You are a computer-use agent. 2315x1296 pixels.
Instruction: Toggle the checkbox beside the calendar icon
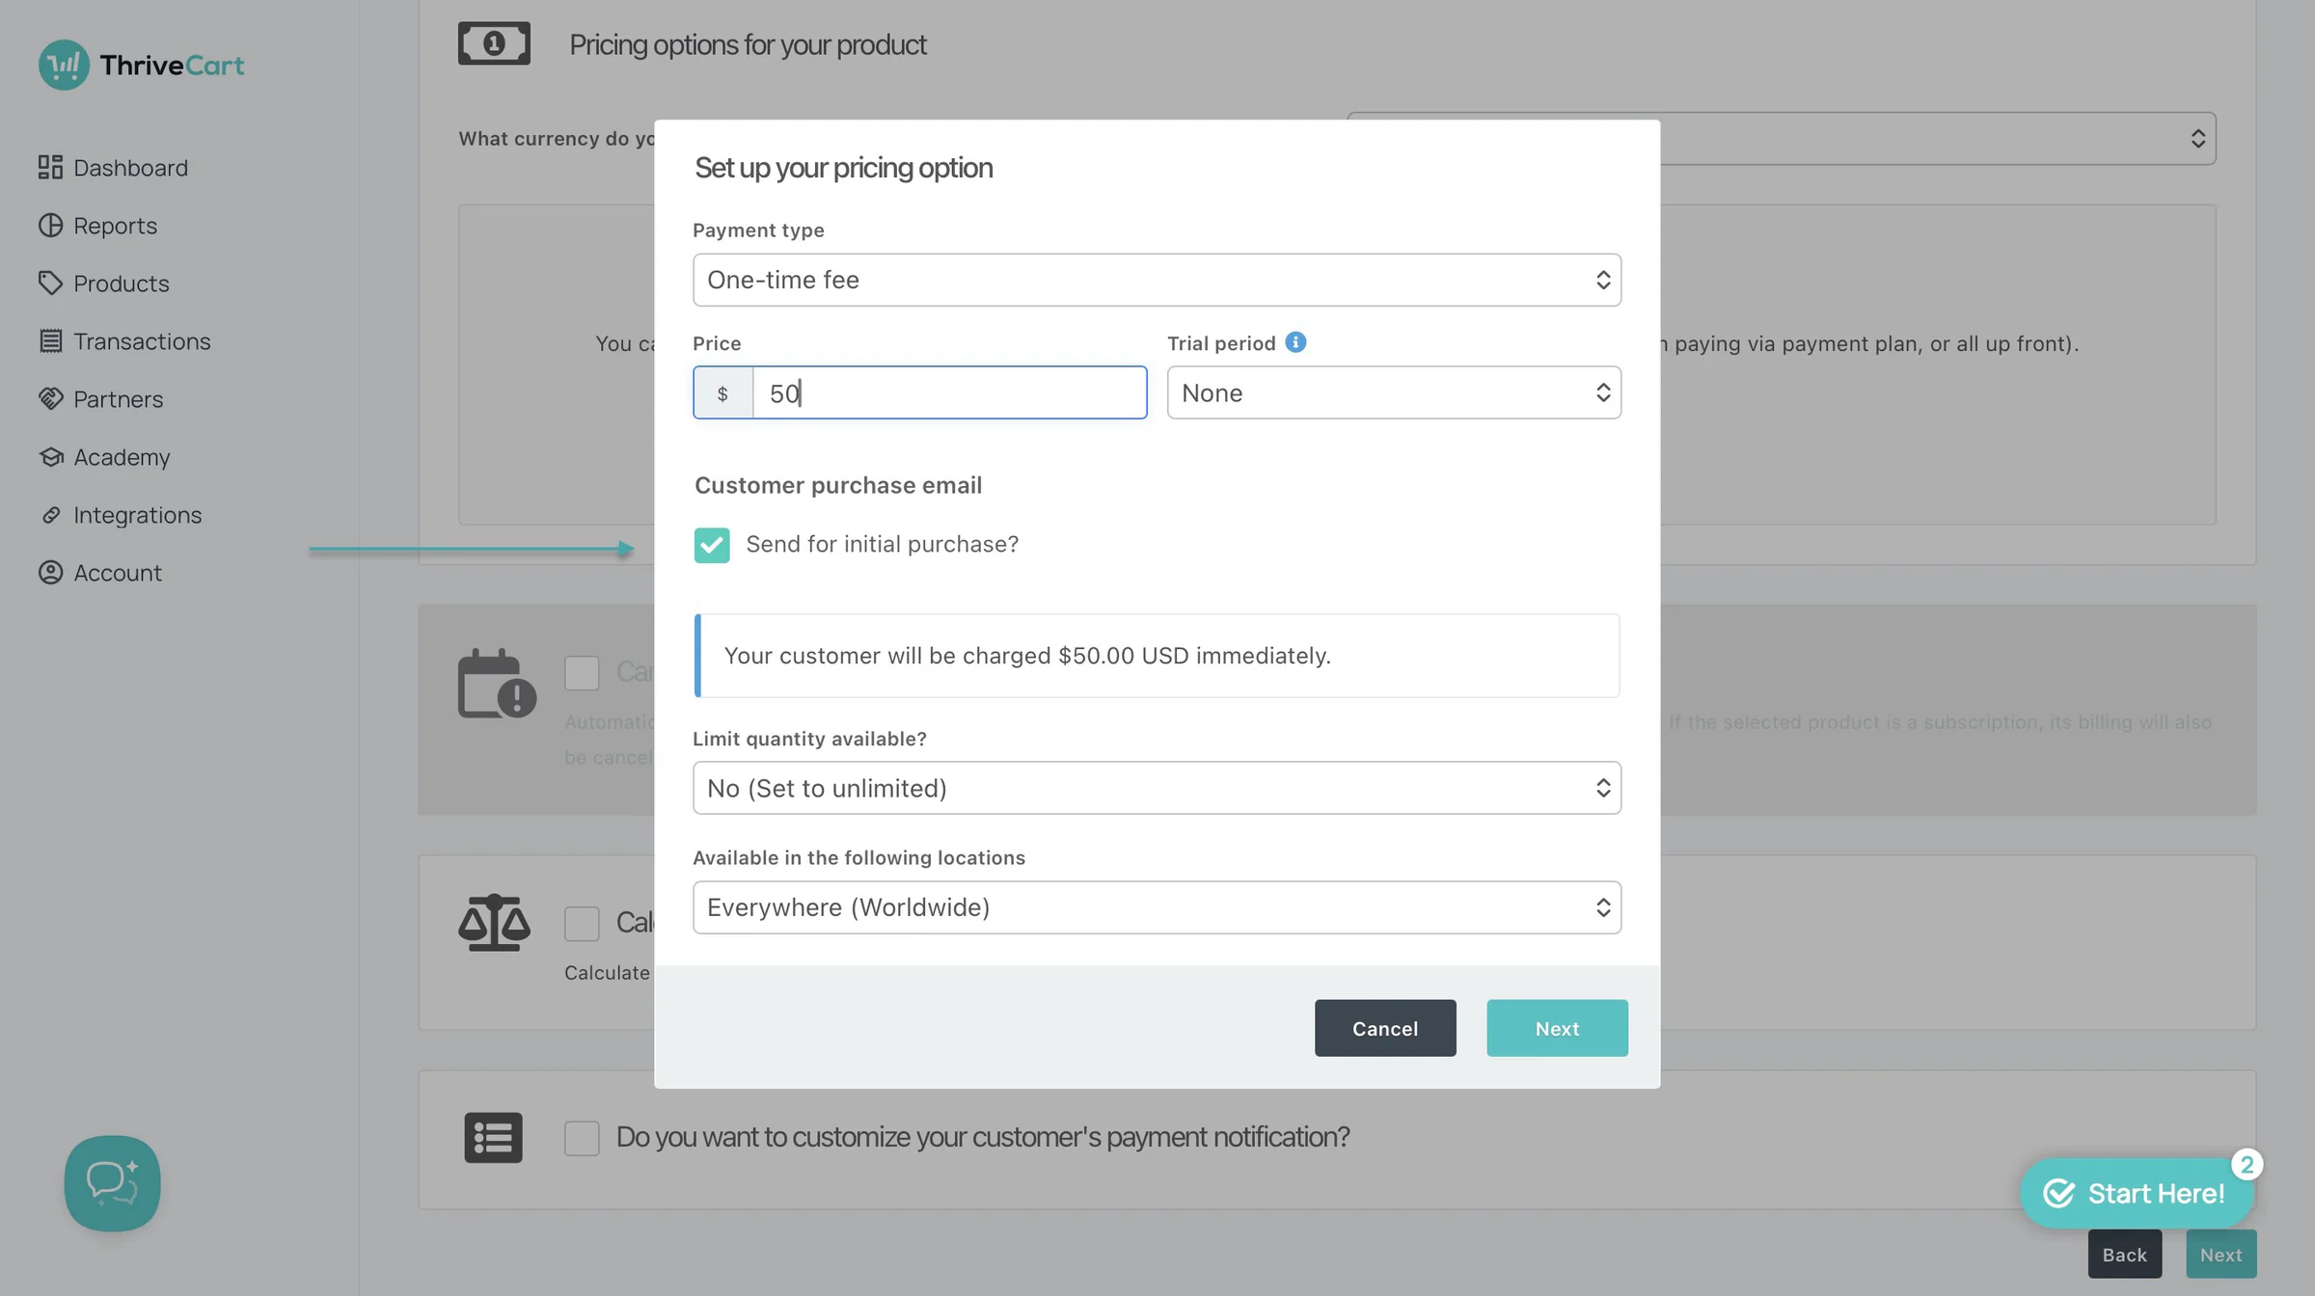[x=582, y=672]
